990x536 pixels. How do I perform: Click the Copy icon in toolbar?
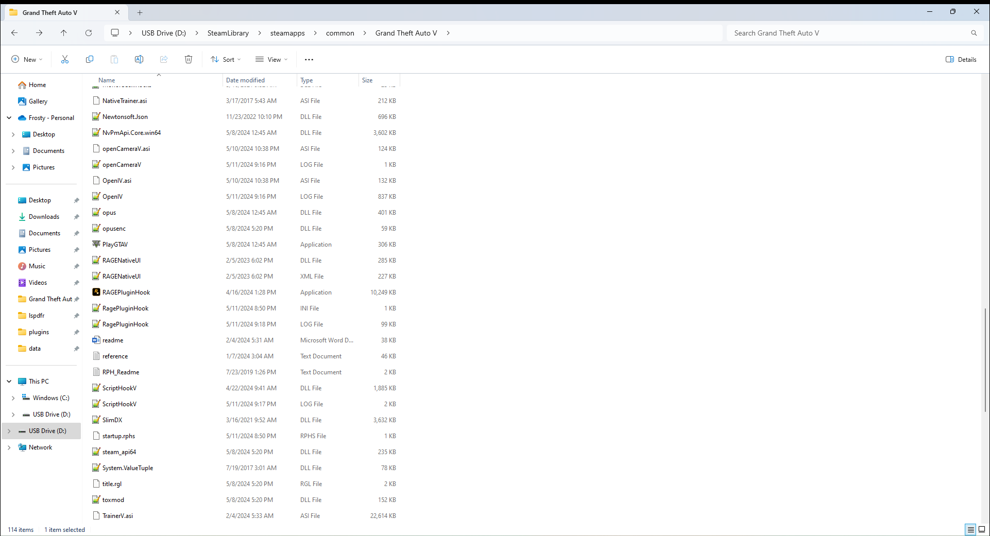(x=90, y=59)
